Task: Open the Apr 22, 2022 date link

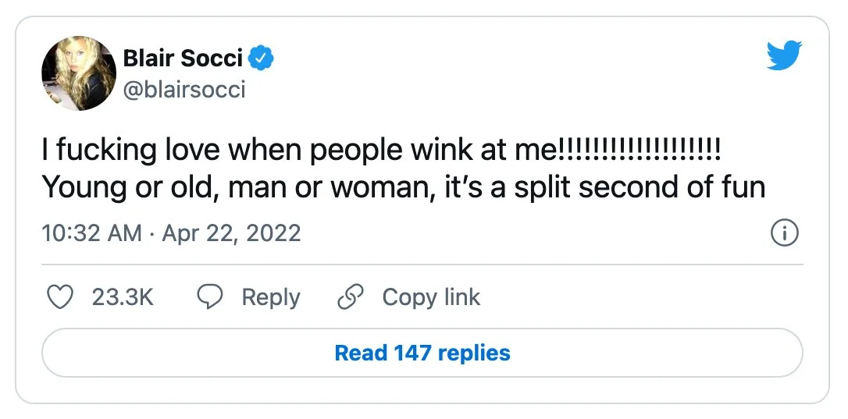Action: [231, 233]
